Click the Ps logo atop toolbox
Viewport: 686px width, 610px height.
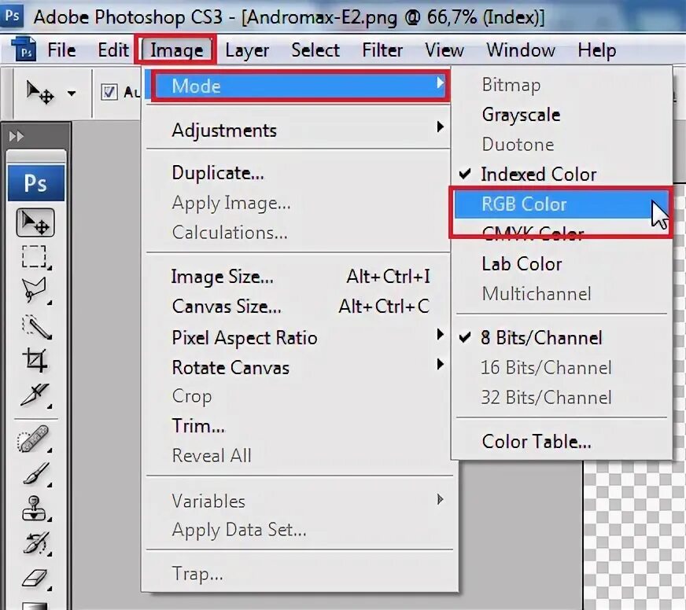coord(36,183)
